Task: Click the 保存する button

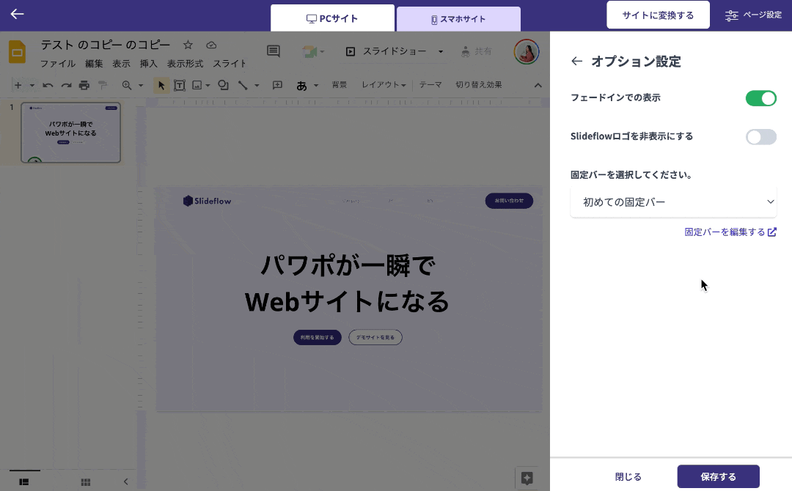Action: coord(718,476)
